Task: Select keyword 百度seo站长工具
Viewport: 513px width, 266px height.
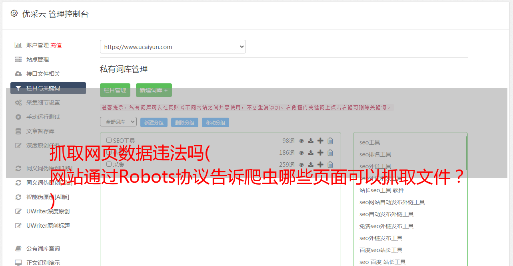Action: 381,250
